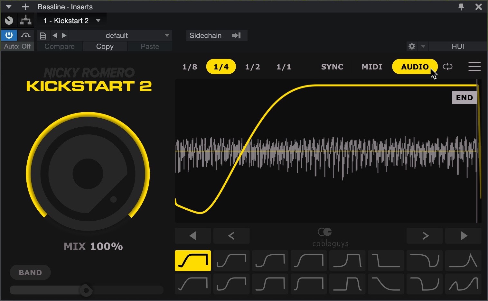This screenshot has height=301, width=488.
Task: Select the fourth curve preset in the top row
Action: [x=309, y=260]
